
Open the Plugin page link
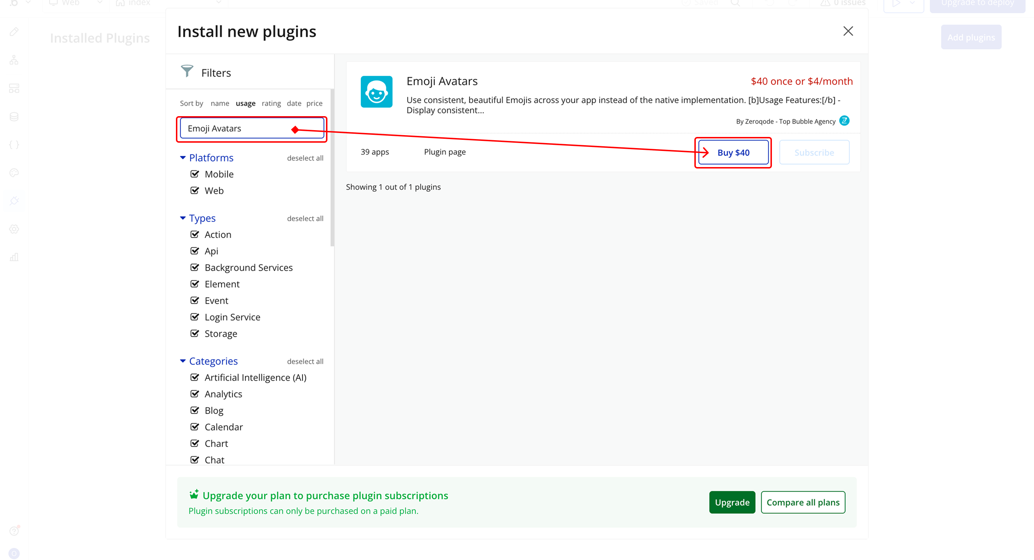(445, 152)
